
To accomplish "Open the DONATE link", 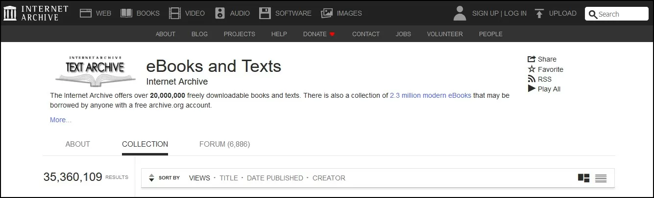I will tap(315, 34).
